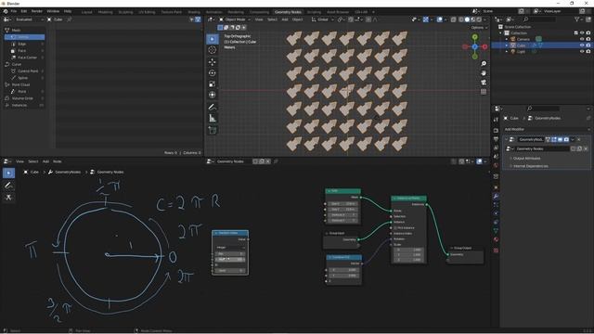Viewport: 594px width, 334px height.
Task: Disable Cube in renders camera icon
Action: (x=588, y=45)
